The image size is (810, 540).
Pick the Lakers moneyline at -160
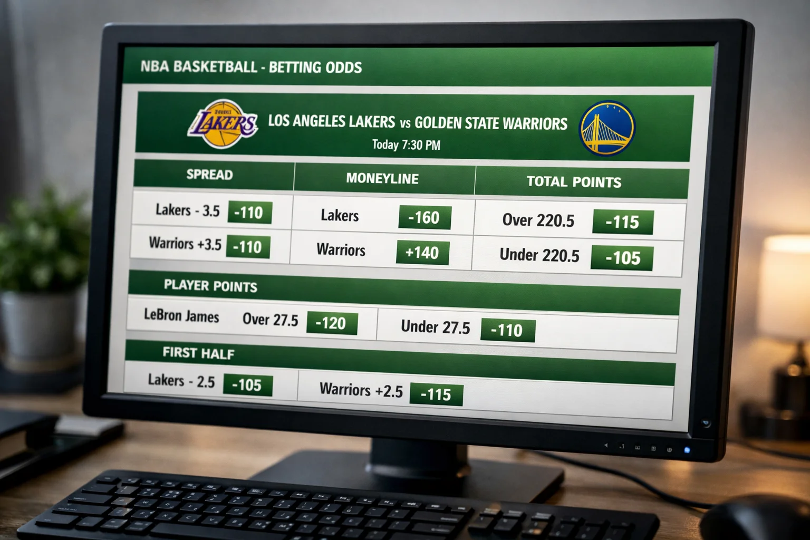pyautogui.click(x=425, y=218)
